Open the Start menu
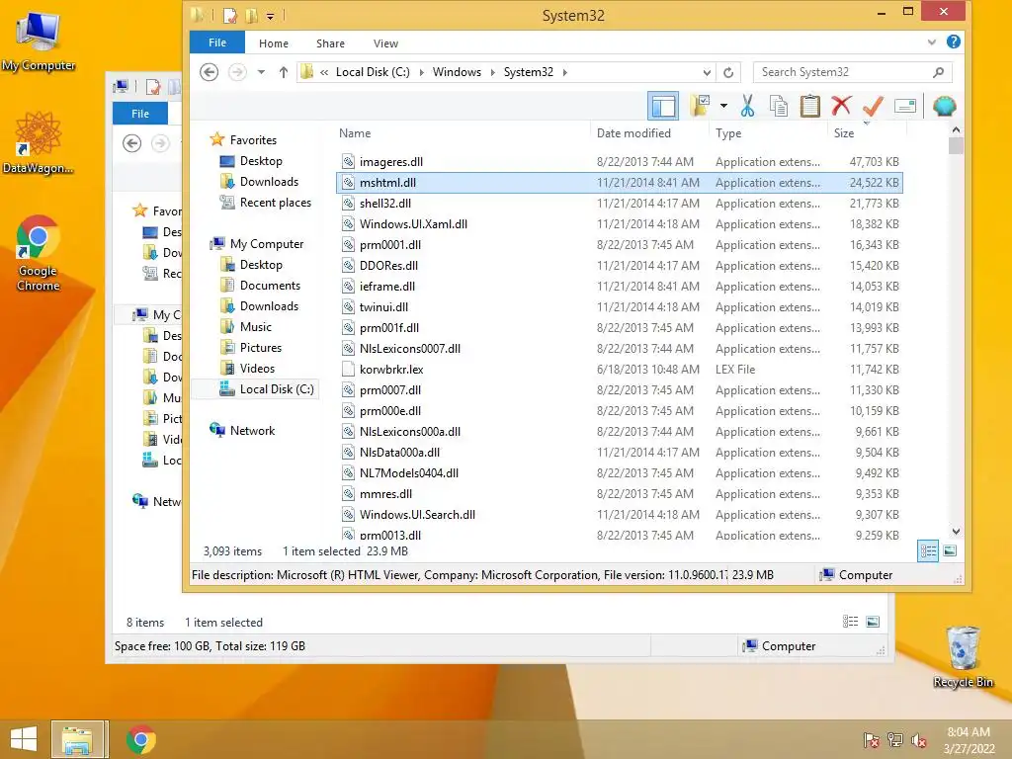Image resolution: width=1012 pixels, height=759 pixels. pos(24,739)
